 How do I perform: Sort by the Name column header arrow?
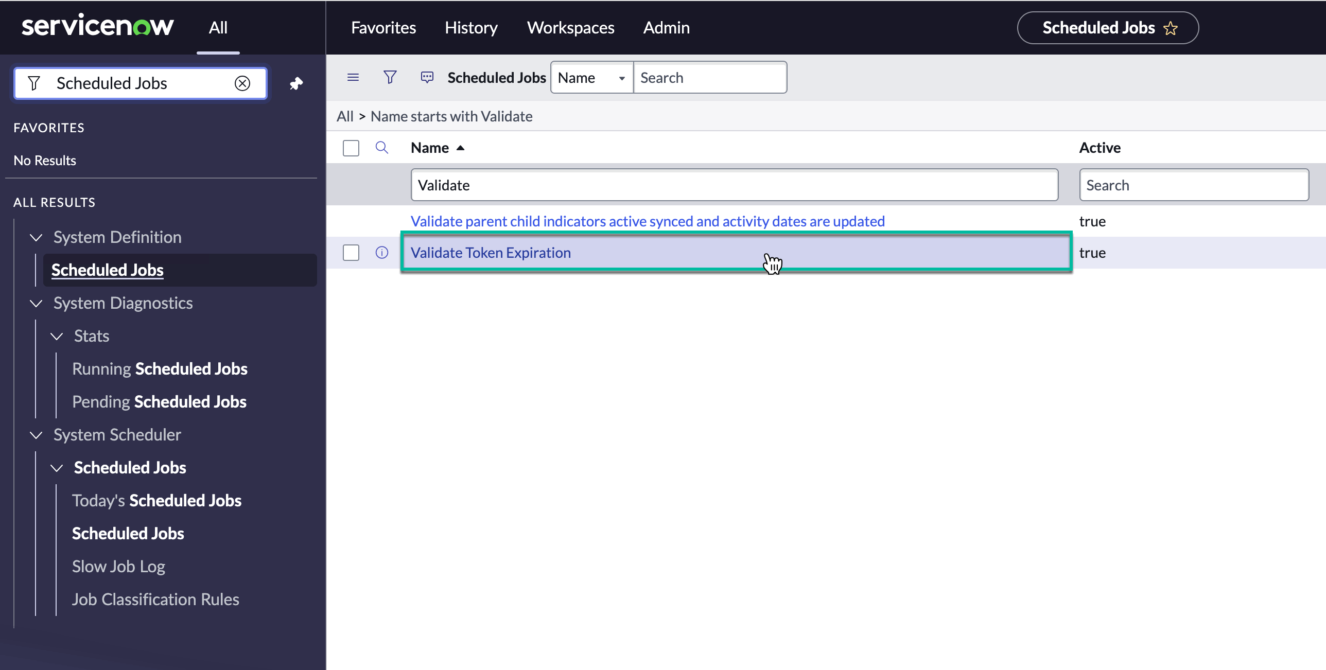tap(460, 148)
